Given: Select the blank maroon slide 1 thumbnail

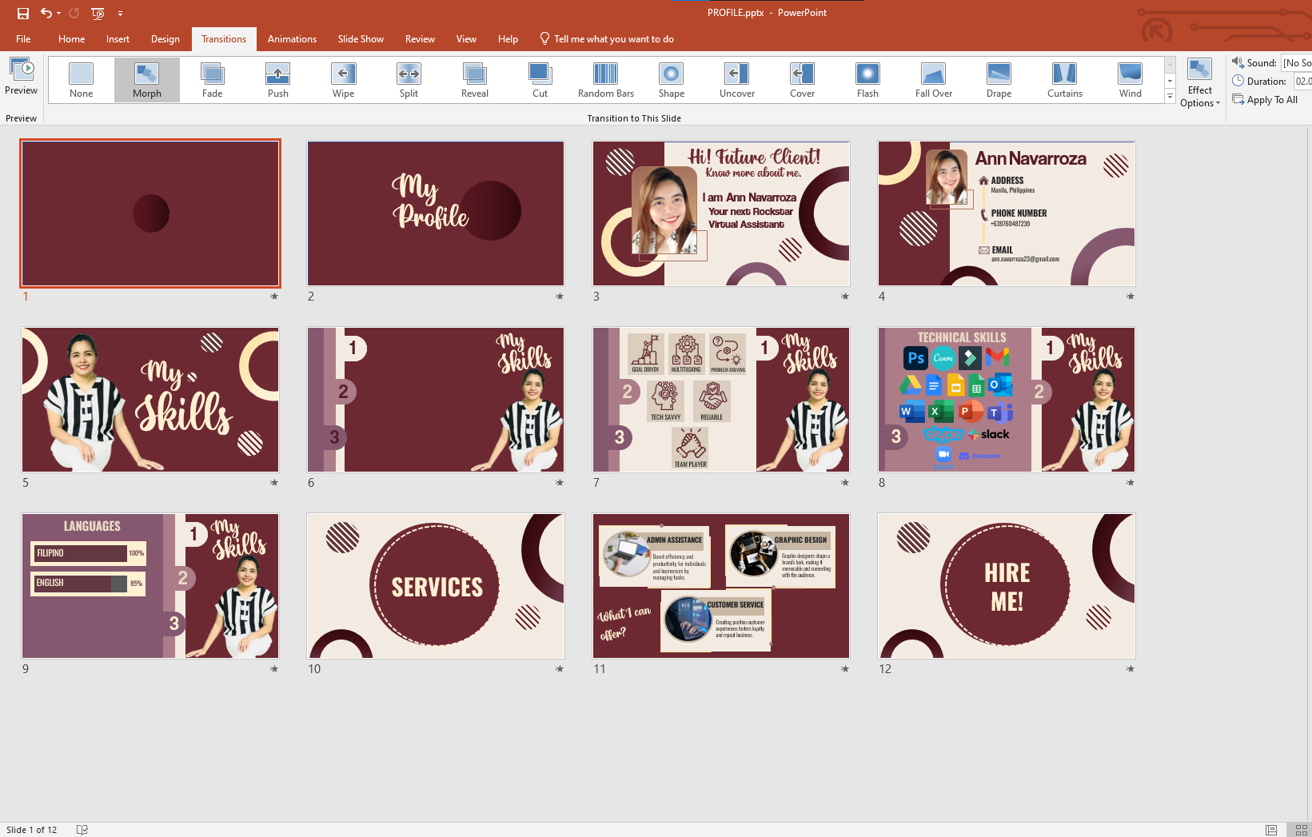Looking at the screenshot, I should pos(150,213).
